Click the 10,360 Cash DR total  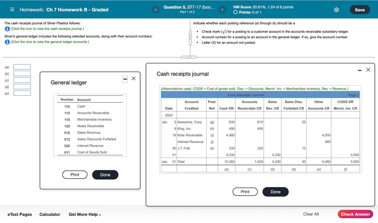[x=230, y=162]
